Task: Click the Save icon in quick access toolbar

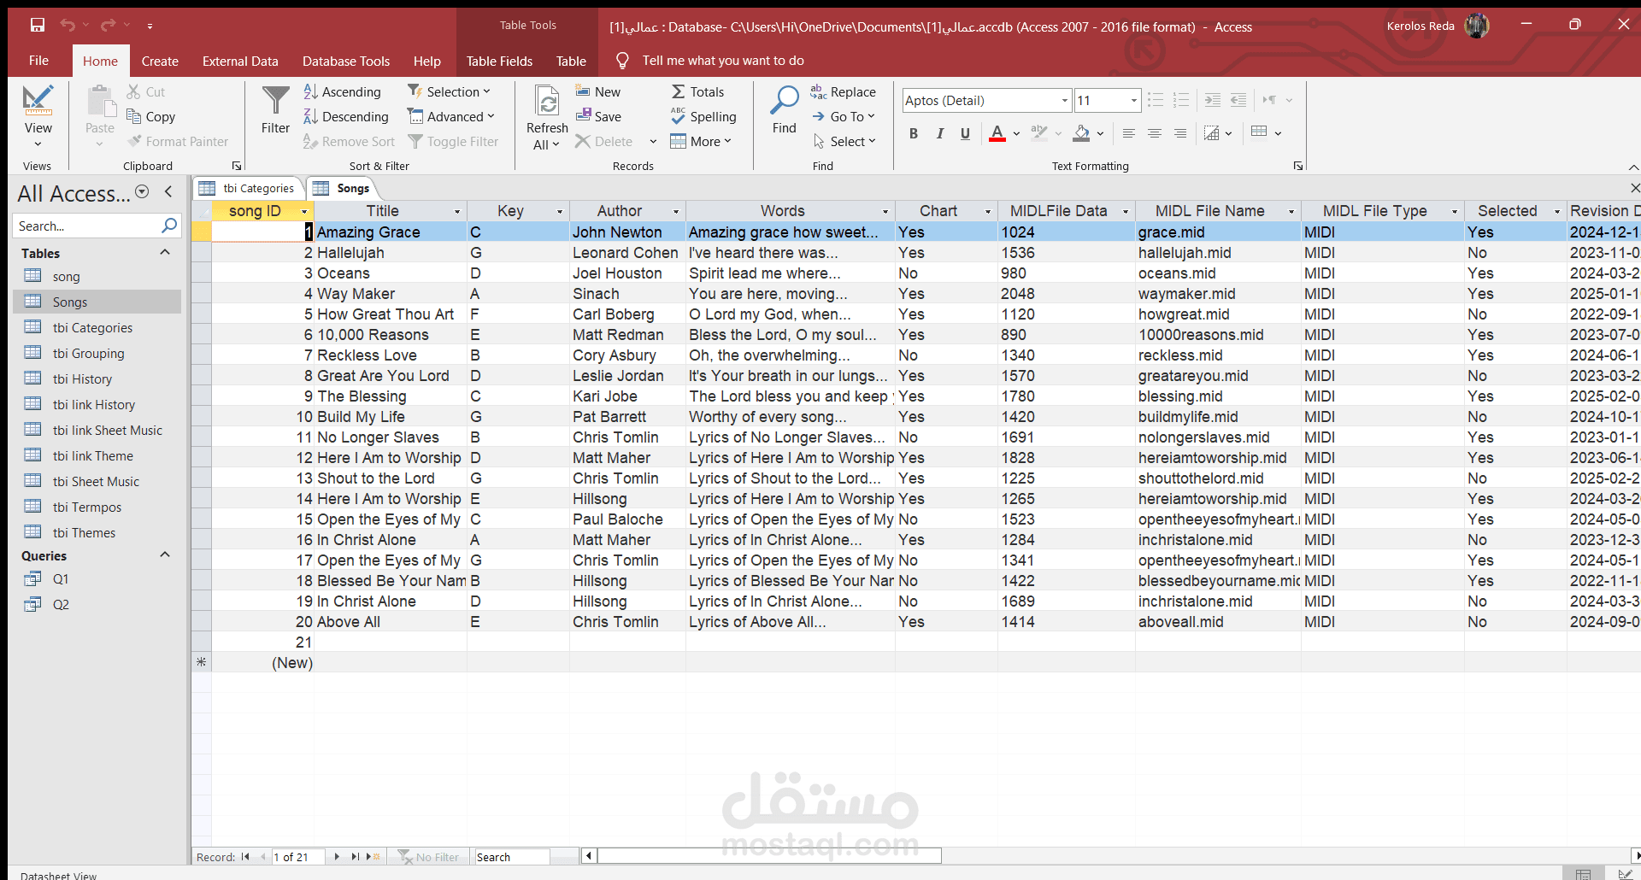Action: click(x=37, y=26)
